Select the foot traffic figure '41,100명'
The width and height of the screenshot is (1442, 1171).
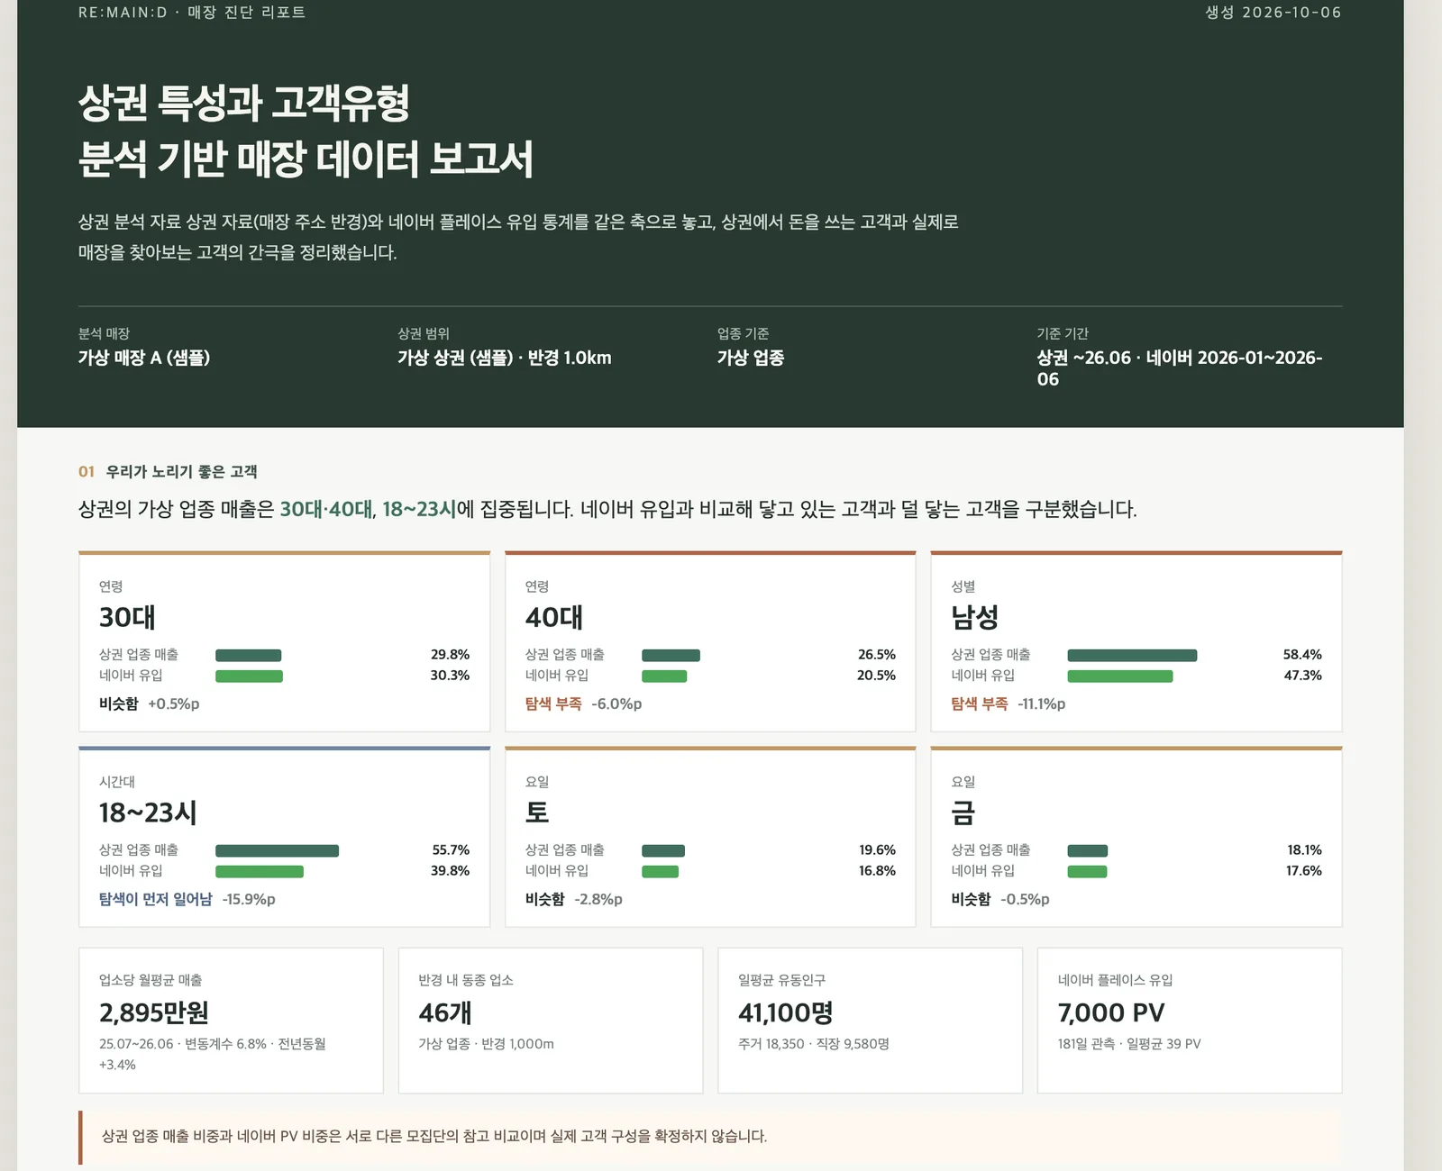click(x=786, y=1012)
